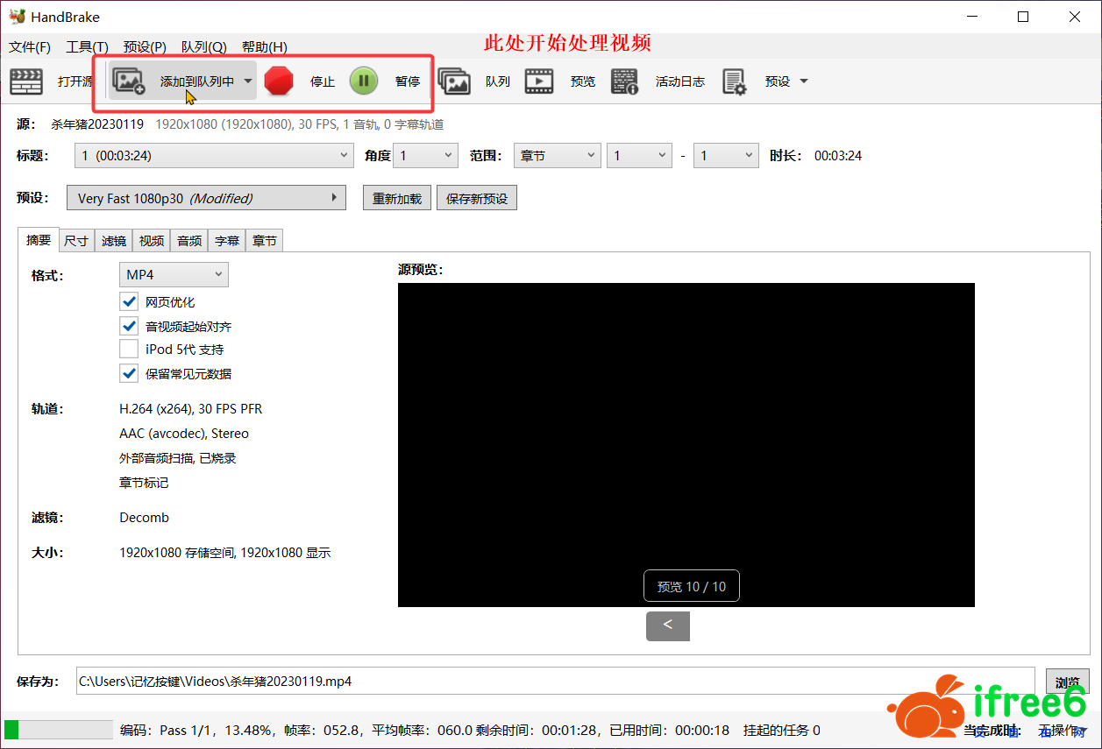Click the Open Source clapperboard icon
1102x749 pixels.
click(x=26, y=81)
